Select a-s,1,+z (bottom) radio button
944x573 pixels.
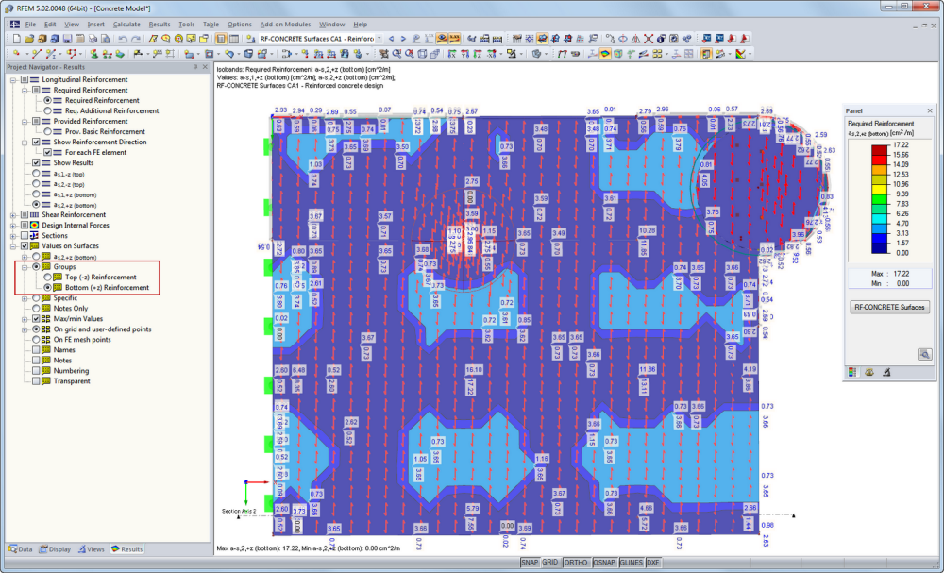(x=36, y=194)
